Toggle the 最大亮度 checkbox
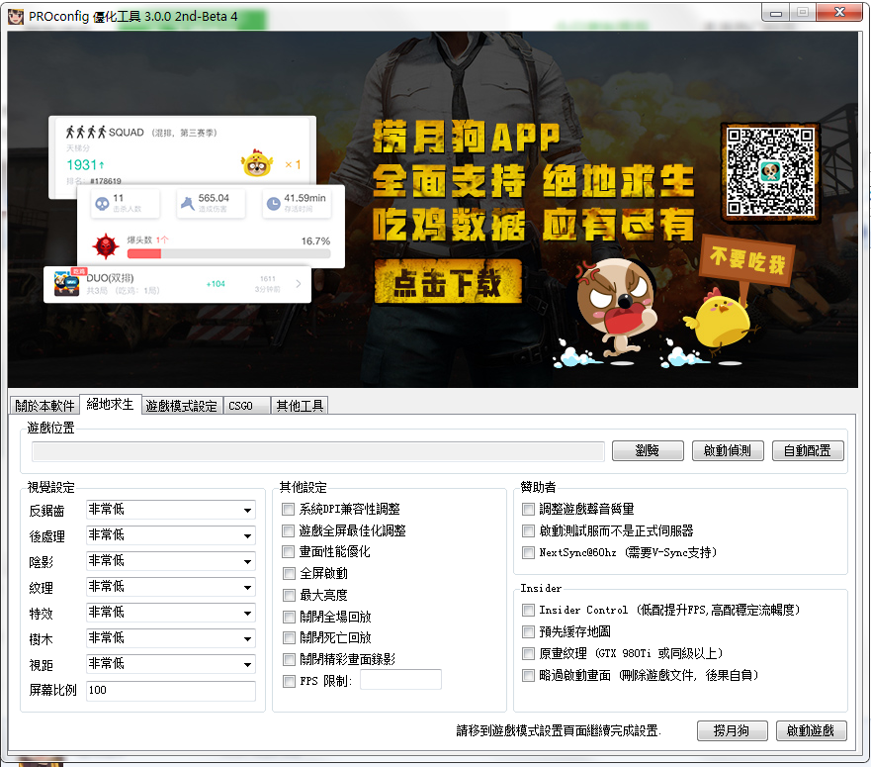This screenshot has height=767, width=871. 289,595
